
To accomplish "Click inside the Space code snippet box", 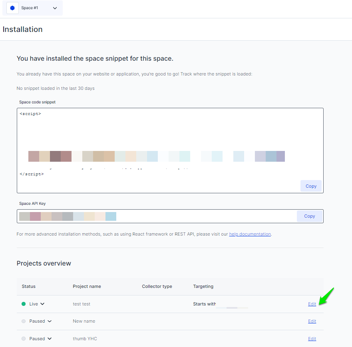I will [170, 150].
